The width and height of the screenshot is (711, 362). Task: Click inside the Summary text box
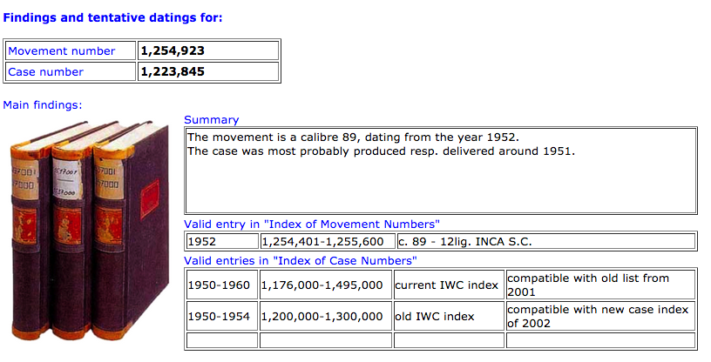pos(440,171)
